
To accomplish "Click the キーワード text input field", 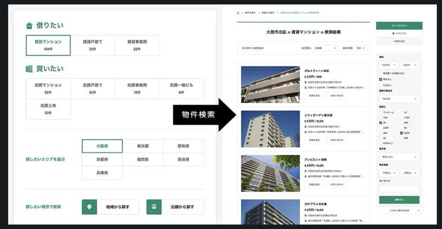I will pos(399,189).
